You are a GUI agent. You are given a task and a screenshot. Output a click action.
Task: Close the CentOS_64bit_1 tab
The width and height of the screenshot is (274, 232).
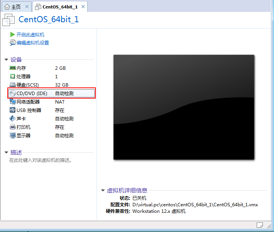[83, 7]
